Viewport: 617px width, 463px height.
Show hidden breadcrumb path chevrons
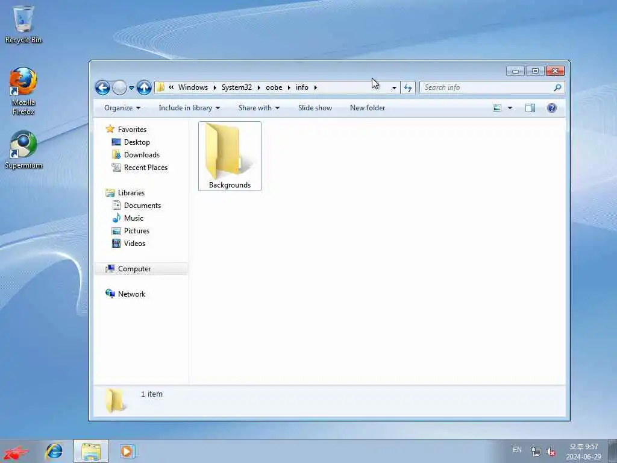pos(171,87)
